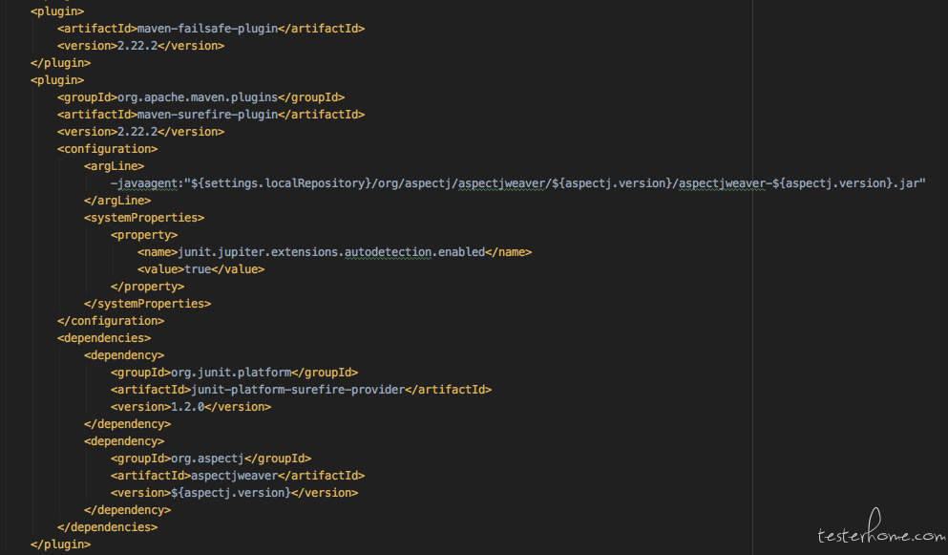This screenshot has width=948, height=555.
Task: Click the opening argLine tag
Action: point(115,166)
